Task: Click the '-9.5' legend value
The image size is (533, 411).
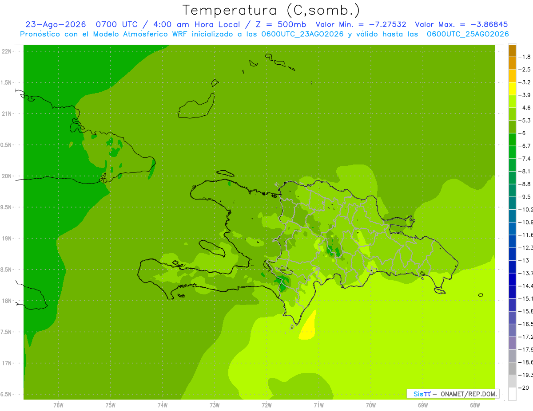Action: pyautogui.click(x=525, y=197)
